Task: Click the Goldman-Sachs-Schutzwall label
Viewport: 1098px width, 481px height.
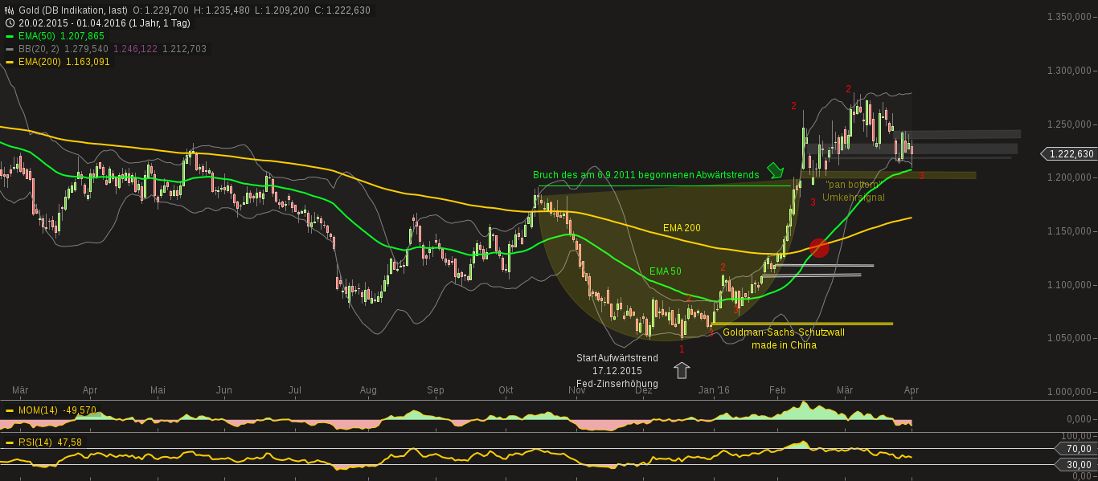Action: 784,332
